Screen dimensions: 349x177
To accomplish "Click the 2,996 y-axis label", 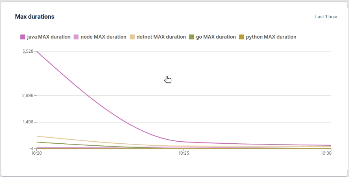I will [28, 96].
